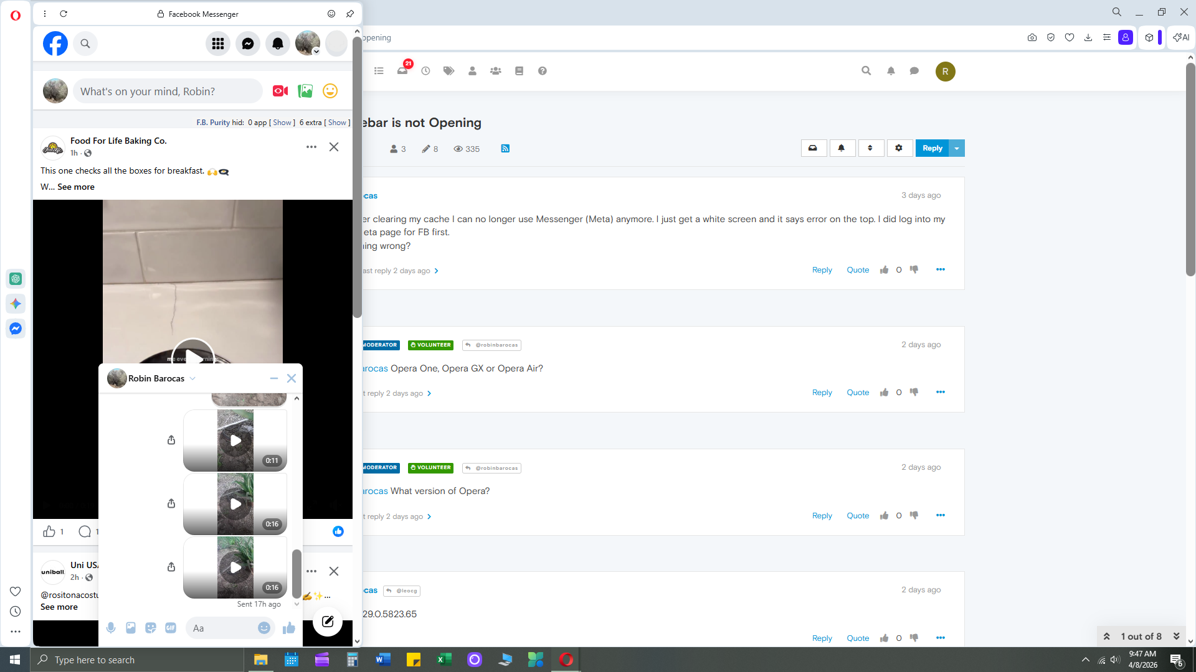Viewport: 1196px width, 672px height.
Task: Click the blue Reply button
Action: coord(932,148)
